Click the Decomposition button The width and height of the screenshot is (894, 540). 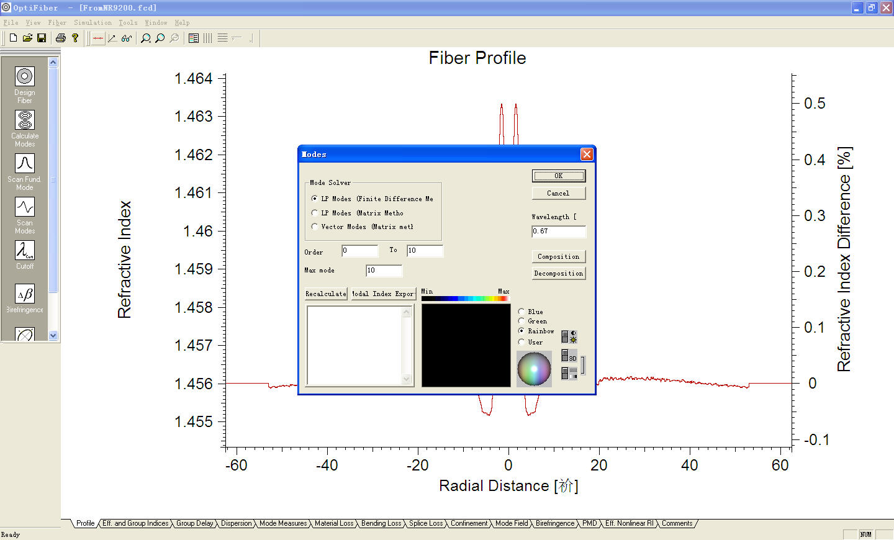pos(559,273)
